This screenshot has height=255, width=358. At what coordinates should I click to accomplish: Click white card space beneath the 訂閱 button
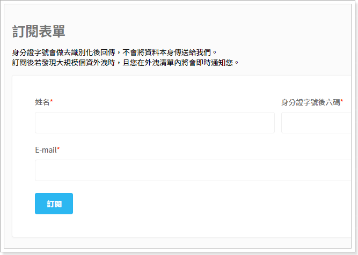(x=54, y=226)
